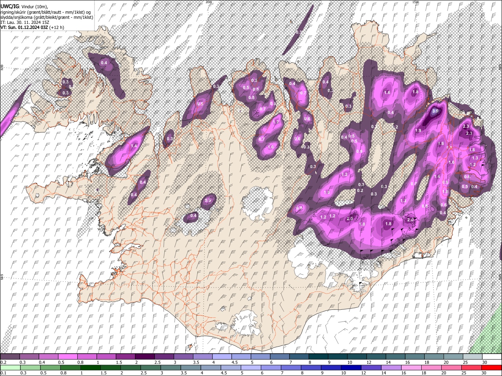Click the '1.9' precipitation value on the map

click(418, 130)
